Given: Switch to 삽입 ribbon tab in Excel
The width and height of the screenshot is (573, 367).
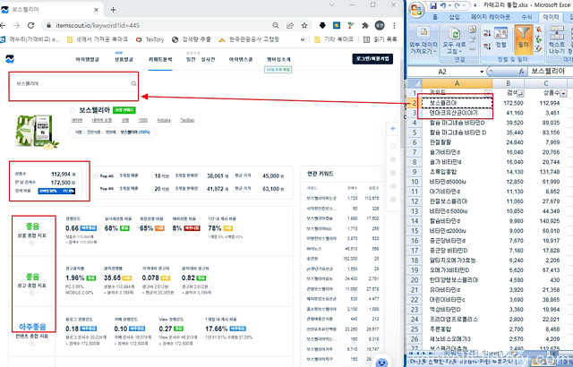Looking at the screenshot, I should coord(454,17).
